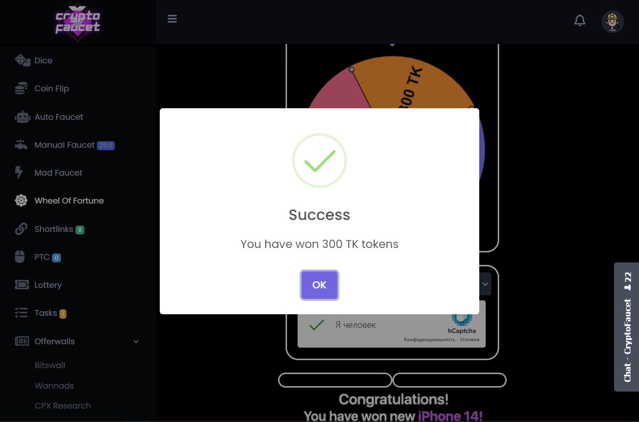The image size is (639, 422).
Task: Open the CPX Research link
Action: tap(63, 406)
